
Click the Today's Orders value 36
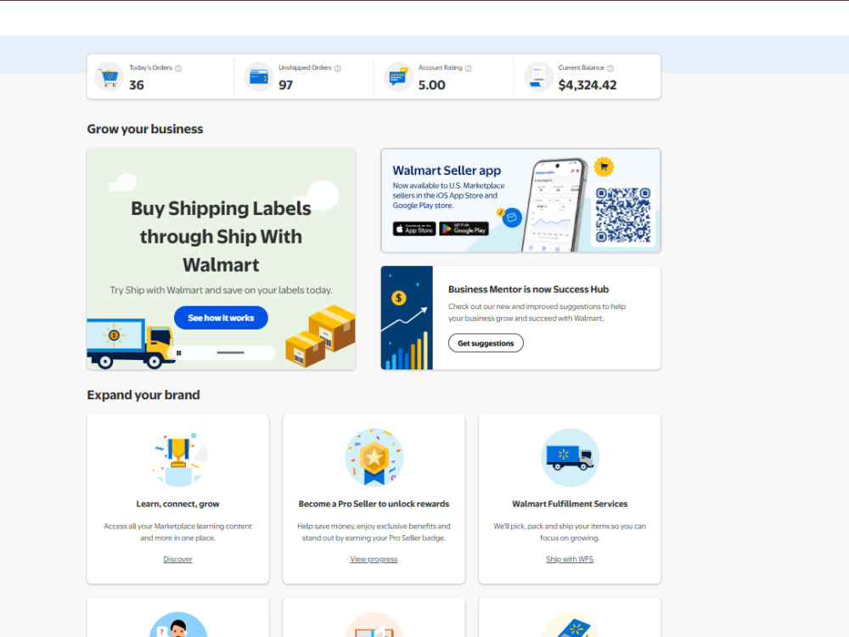pos(137,85)
